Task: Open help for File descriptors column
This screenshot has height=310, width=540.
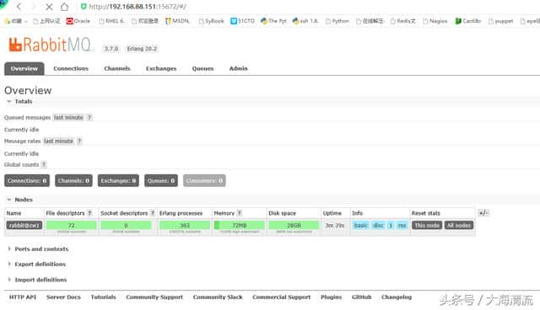Action: tap(89, 213)
